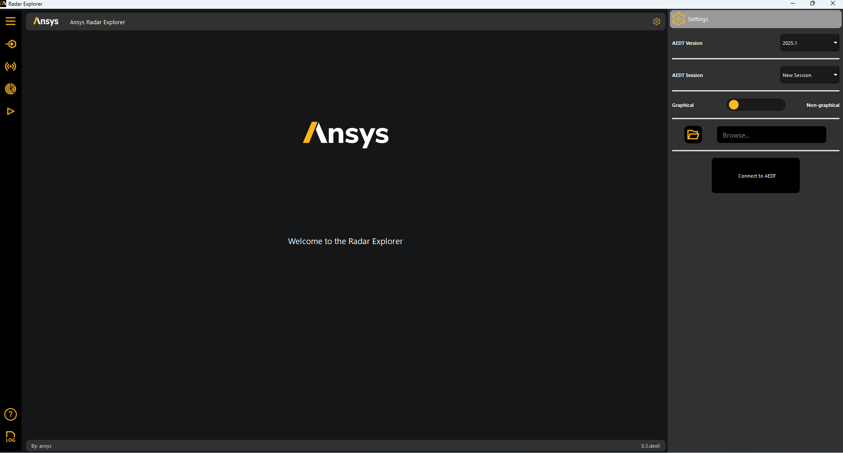The height and width of the screenshot is (453, 843).
Task: Close the Radar Explorer window
Action: tap(832, 4)
